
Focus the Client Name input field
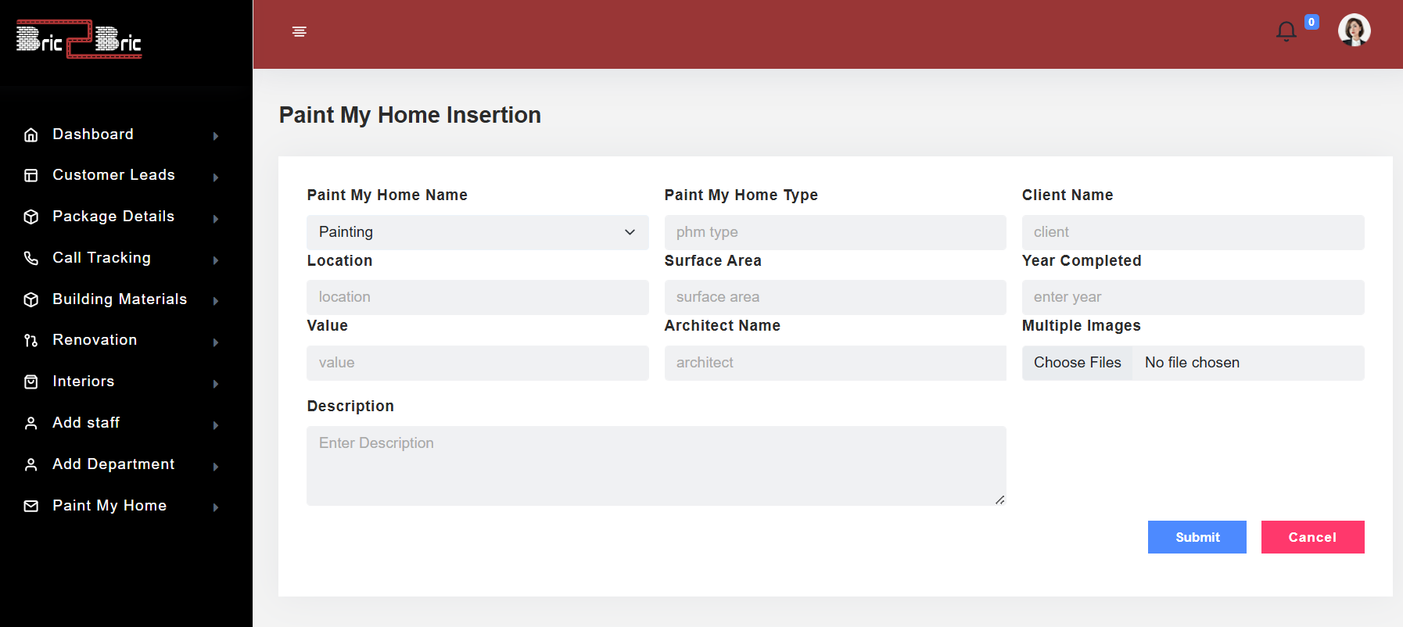[x=1193, y=232]
